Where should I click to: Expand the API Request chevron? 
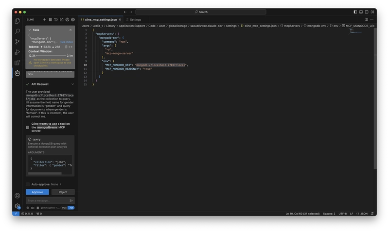[72, 84]
